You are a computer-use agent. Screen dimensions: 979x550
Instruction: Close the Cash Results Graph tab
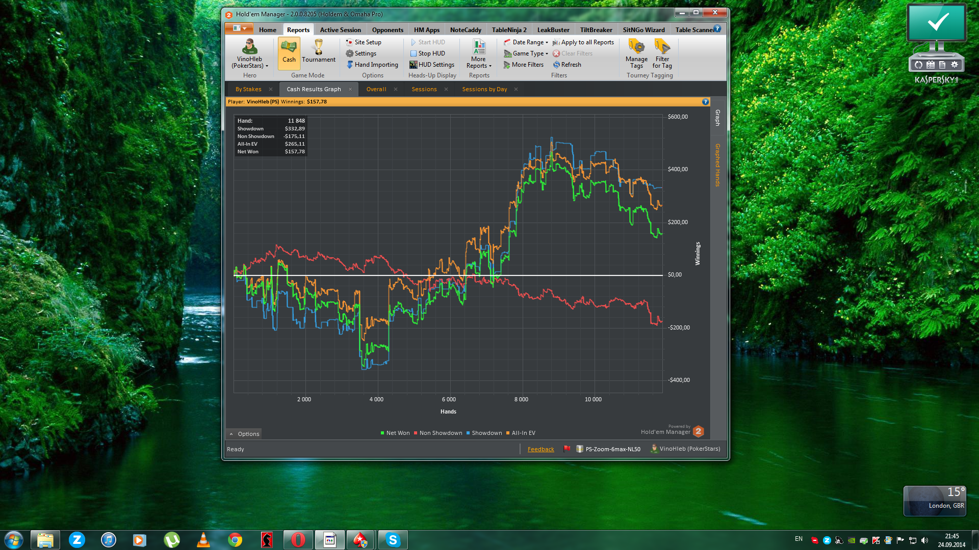click(350, 89)
